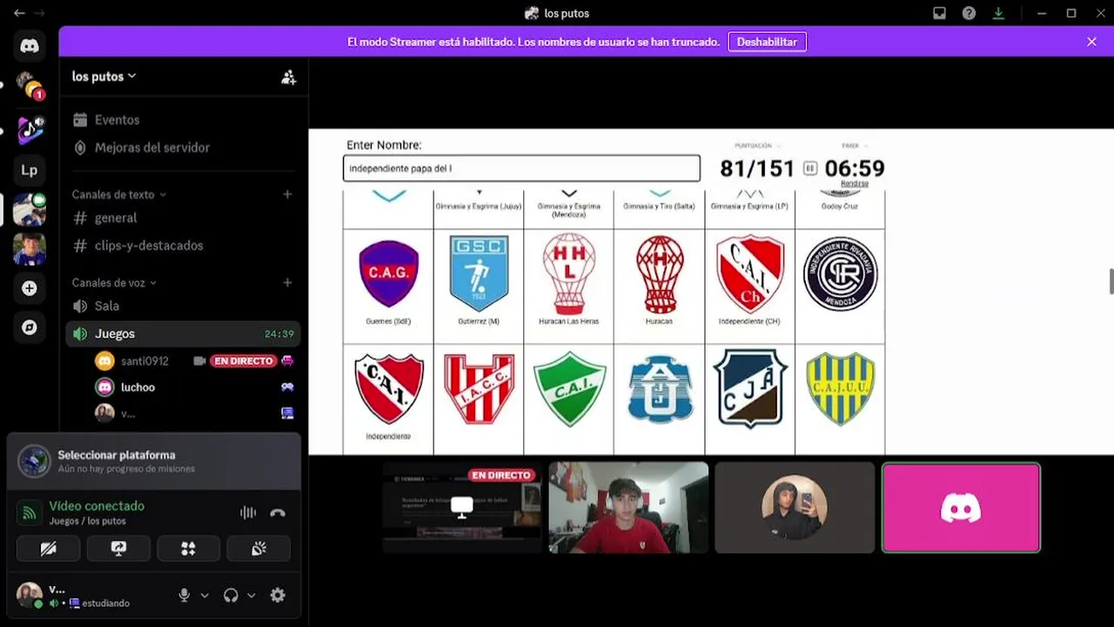The height and width of the screenshot is (627, 1114).
Task: Click the EN DIRECTO badge next to santi0912
Action: coord(243,361)
